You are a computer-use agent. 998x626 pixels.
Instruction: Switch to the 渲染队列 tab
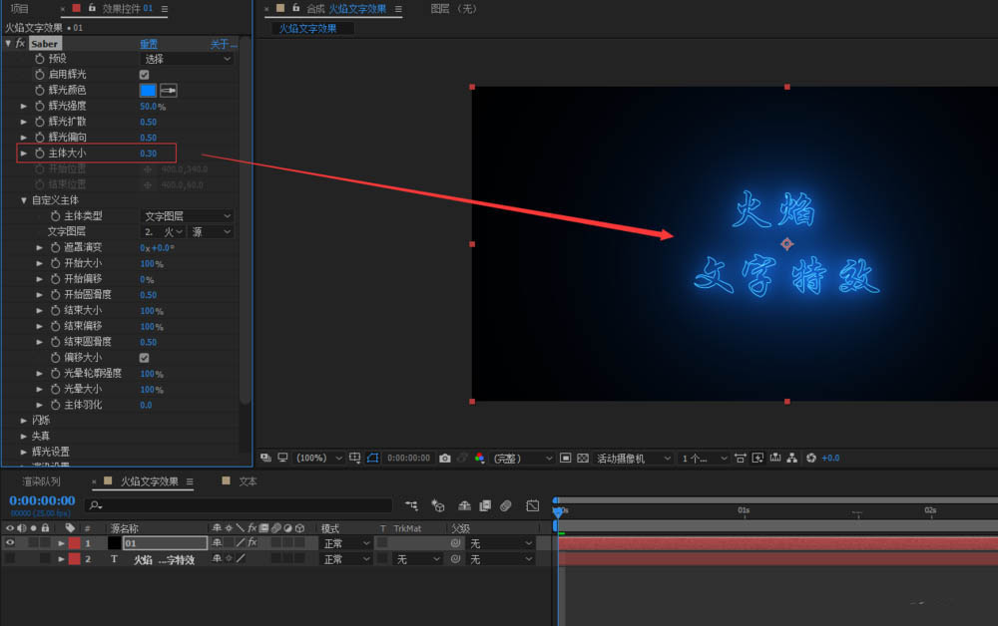coord(41,481)
